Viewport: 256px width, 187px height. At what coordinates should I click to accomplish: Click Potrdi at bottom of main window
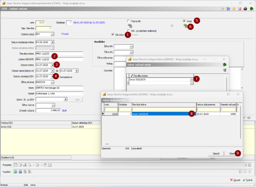point(248,180)
